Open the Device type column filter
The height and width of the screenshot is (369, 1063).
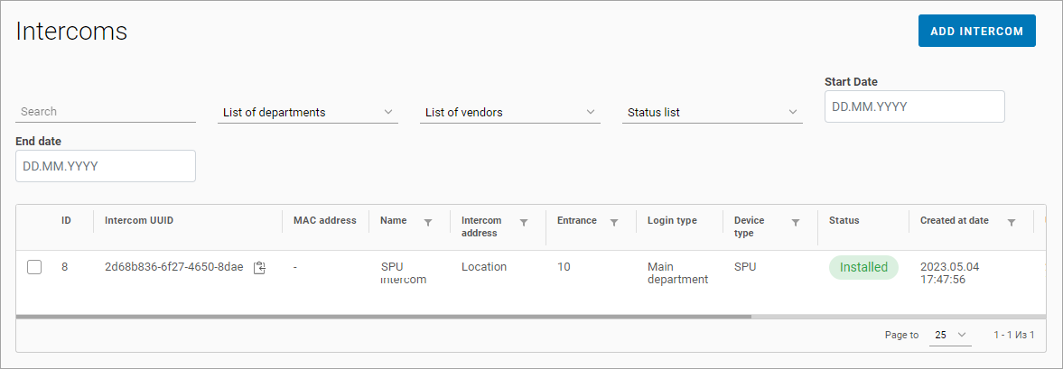pos(796,222)
